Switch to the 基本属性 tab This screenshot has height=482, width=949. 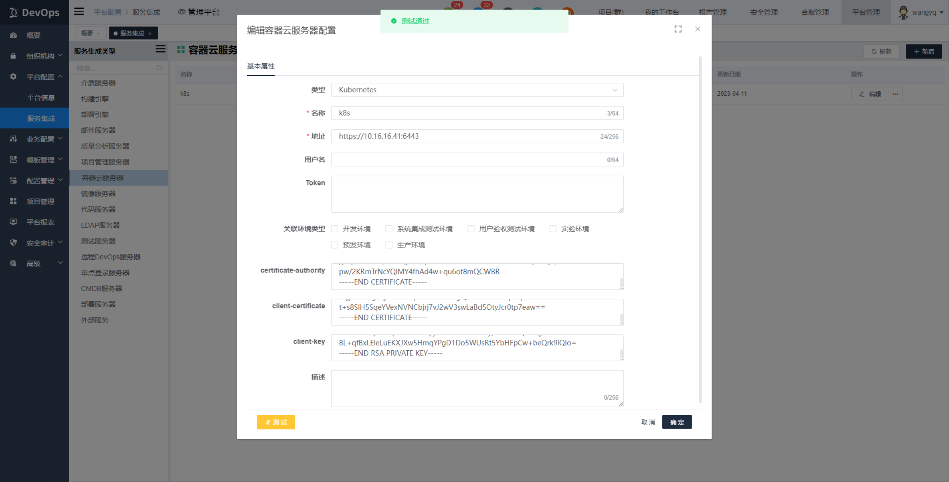[x=261, y=66]
